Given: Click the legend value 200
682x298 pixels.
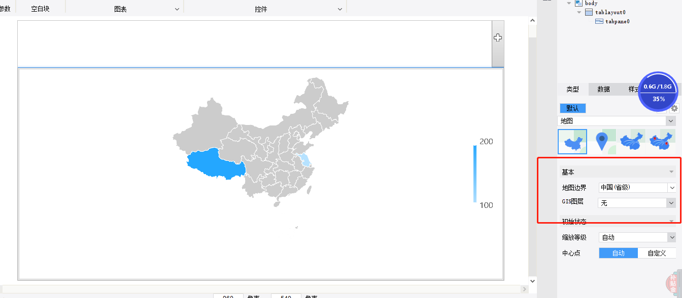Looking at the screenshot, I should 486,142.
